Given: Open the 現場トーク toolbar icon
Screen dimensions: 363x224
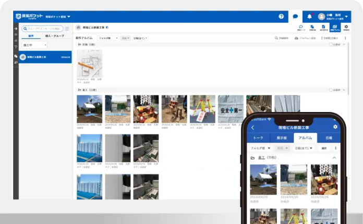Looking at the screenshot, I should (301, 28).
